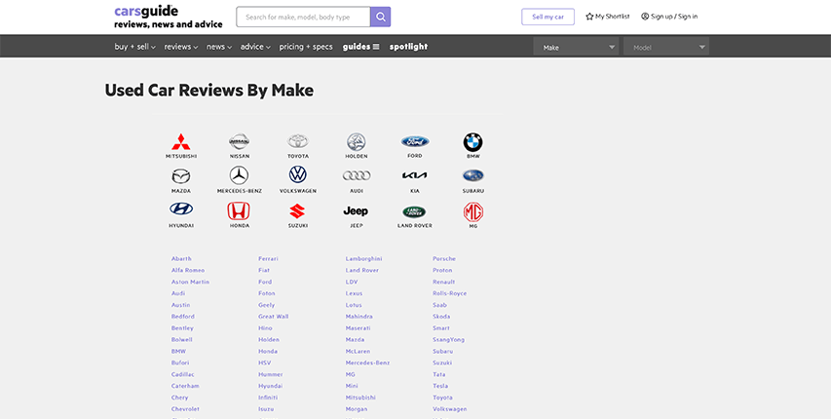Viewport: 831px width, 419px height.
Task: Open the Hyundai logo
Action: [x=181, y=209]
